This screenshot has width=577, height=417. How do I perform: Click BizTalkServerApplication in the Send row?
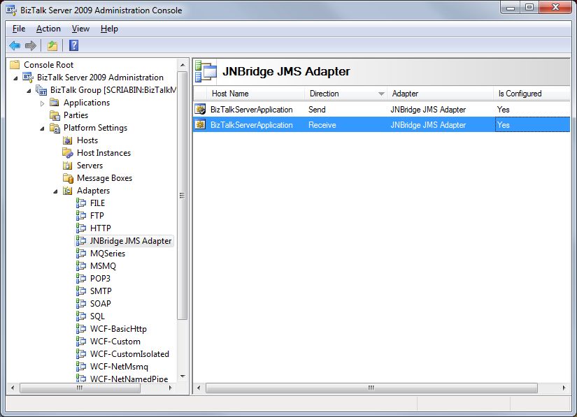(x=251, y=110)
